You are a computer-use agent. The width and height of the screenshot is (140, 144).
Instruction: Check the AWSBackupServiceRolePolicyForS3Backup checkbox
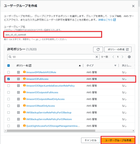click(x=8, y=113)
